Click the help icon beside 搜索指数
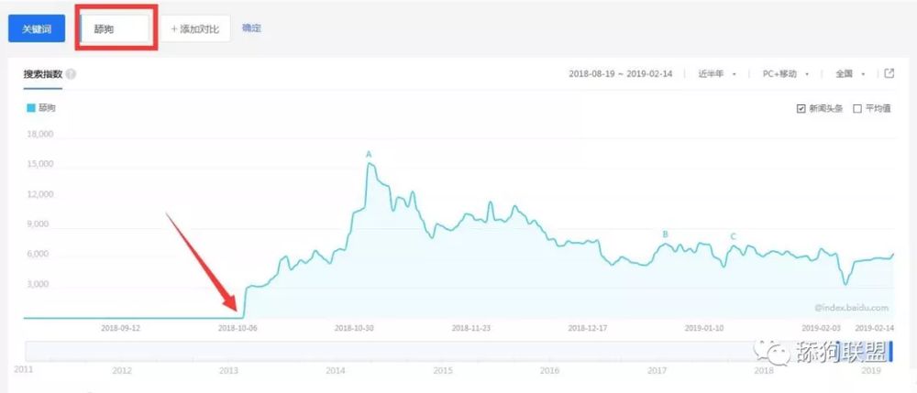Image resolution: width=917 pixels, height=393 pixels. coord(71,74)
